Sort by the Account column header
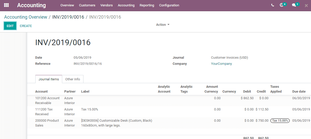The image size is (311, 139). click(x=41, y=92)
